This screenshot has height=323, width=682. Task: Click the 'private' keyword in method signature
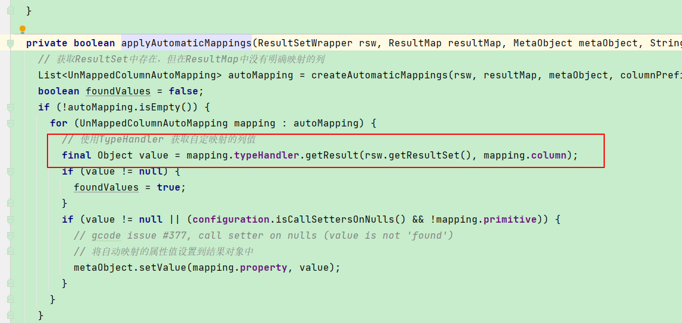point(46,43)
